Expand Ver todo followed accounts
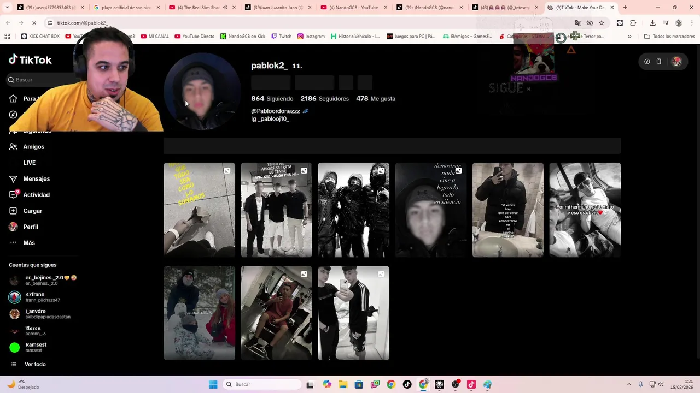 (x=28, y=364)
